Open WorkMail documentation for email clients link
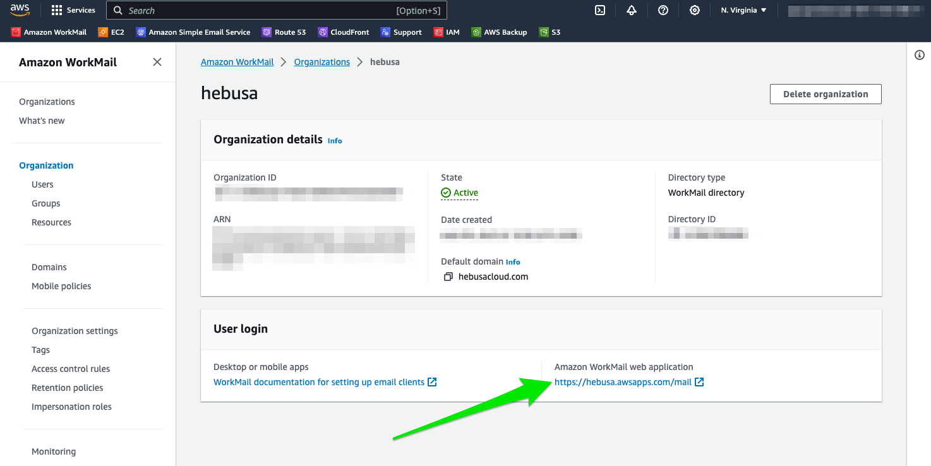931x466 pixels. tap(319, 382)
